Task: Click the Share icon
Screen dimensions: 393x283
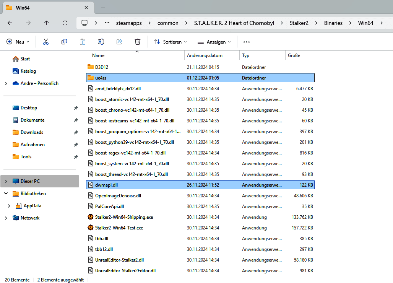Action: (119, 42)
